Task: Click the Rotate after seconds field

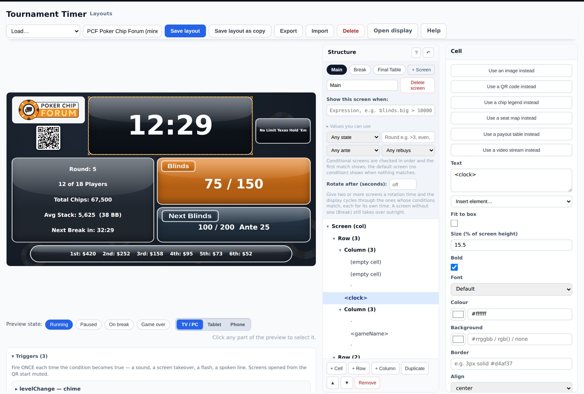Action: point(403,184)
